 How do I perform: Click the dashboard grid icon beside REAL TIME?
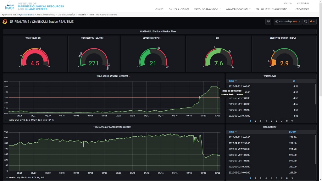coord(12,22)
